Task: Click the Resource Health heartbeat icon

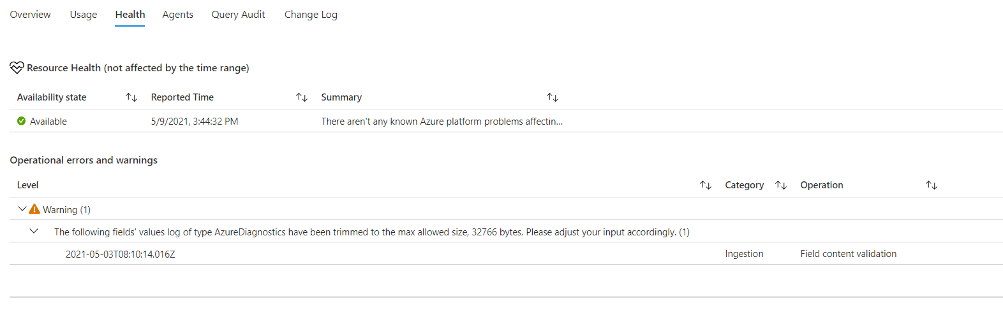Action: (17, 67)
